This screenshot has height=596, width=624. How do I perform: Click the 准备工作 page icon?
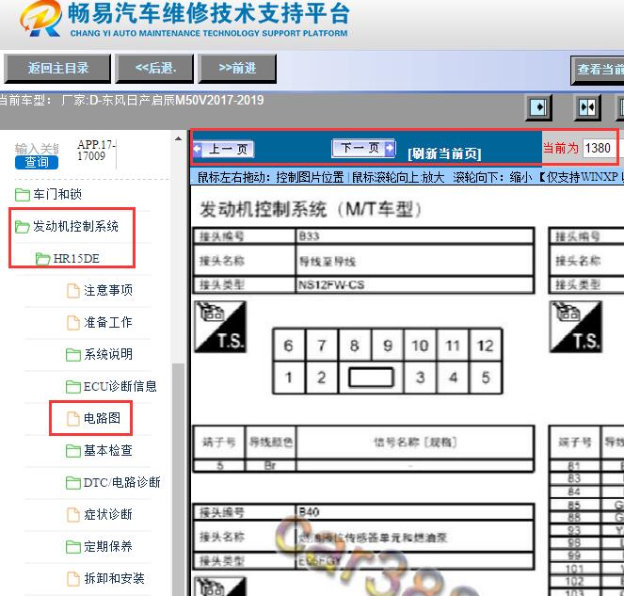pyautogui.click(x=73, y=323)
